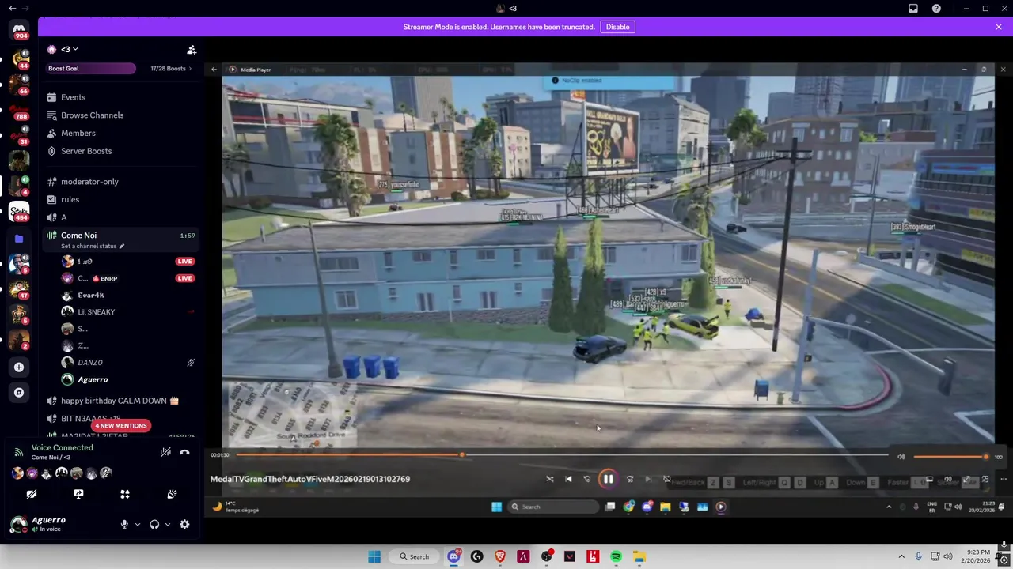Image resolution: width=1013 pixels, height=569 pixels.
Task: Click Set a channel status
Action: tap(93, 246)
